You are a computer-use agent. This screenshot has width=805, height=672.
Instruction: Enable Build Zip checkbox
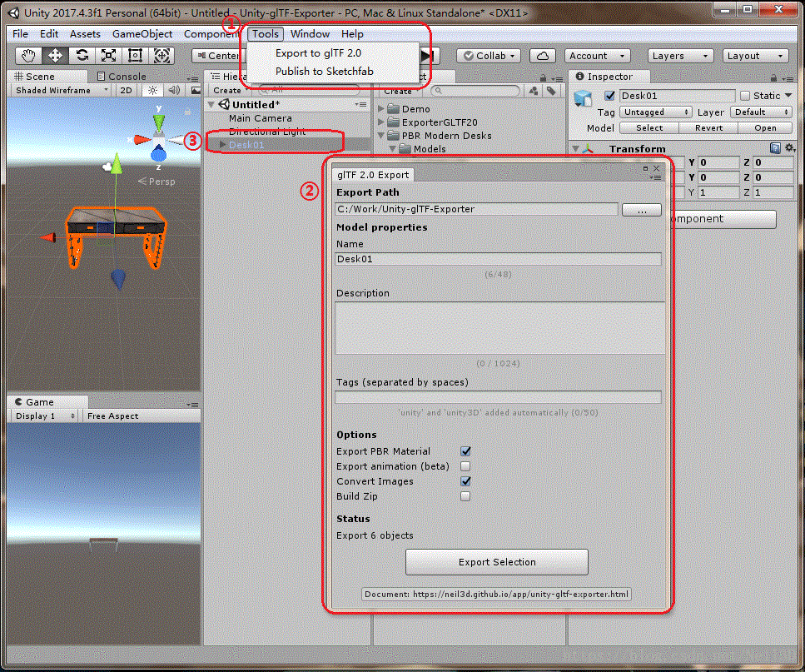coord(465,496)
